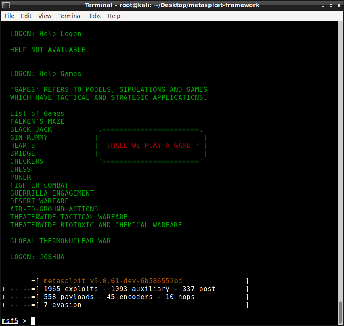Screen dimensions: 344x326
Task: Open the Tabs menu
Action: click(95, 16)
